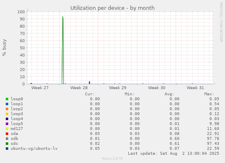Click the Avg: column header

pos(169,94)
